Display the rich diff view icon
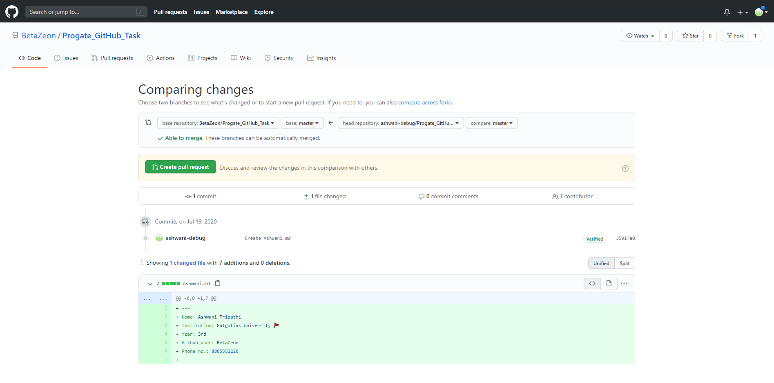Image resolution: width=774 pixels, height=383 pixels. click(x=609, y=283)
